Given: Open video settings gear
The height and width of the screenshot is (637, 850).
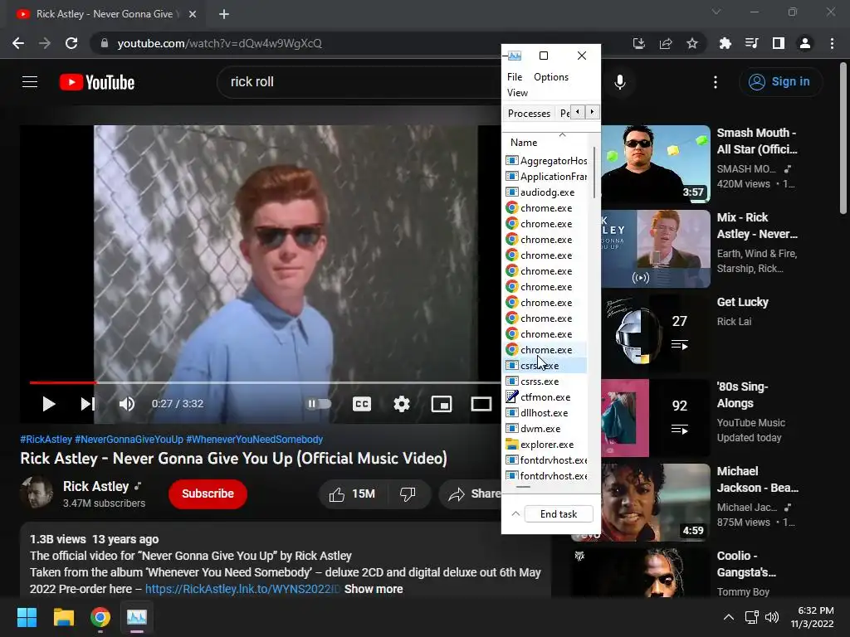Looking at the screenshot, I should point(402,404).
